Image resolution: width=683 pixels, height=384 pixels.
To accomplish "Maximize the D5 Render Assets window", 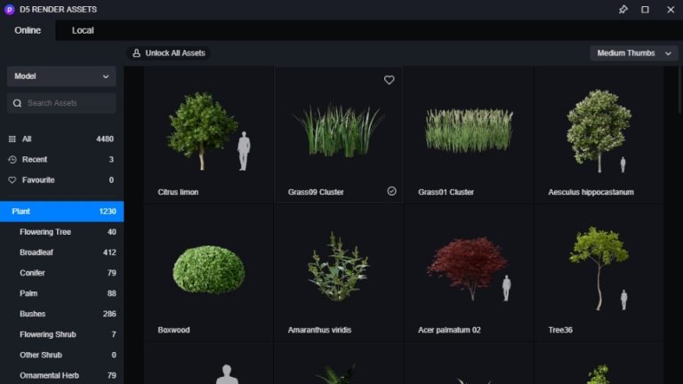I will [x=645, y=10].
